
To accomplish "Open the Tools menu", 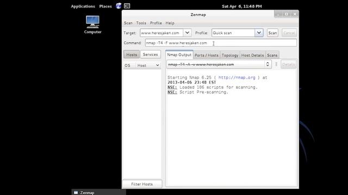I will 141,23.
